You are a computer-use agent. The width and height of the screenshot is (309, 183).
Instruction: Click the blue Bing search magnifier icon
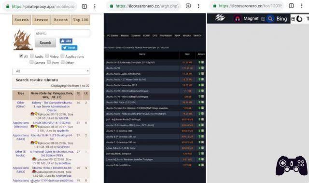(x=270, y=19)
